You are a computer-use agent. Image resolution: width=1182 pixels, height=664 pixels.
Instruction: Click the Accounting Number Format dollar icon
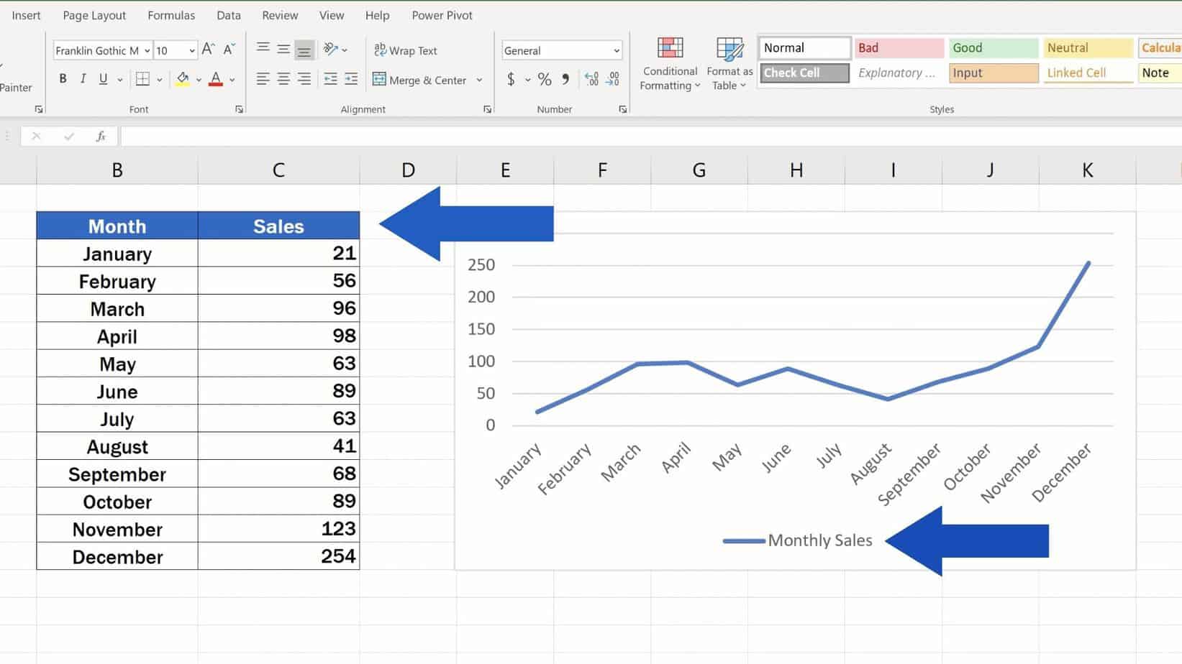click(511, 79)
